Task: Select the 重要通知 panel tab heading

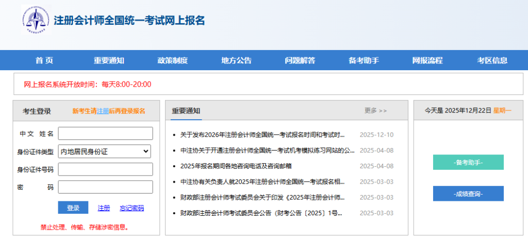Action: [x=186, y=111]
